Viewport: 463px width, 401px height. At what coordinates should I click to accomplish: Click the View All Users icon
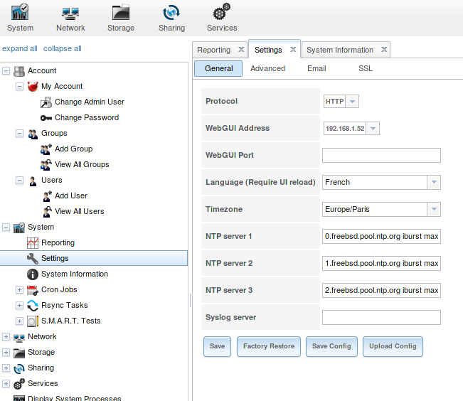click(x=47, y=212)
